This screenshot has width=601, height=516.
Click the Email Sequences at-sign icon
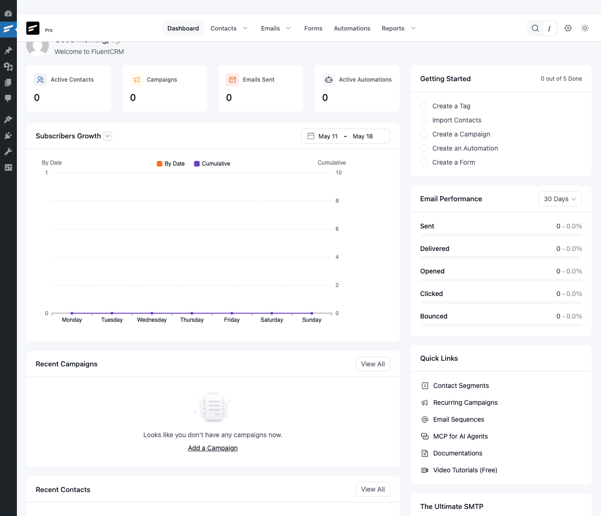tap(425, 419)
